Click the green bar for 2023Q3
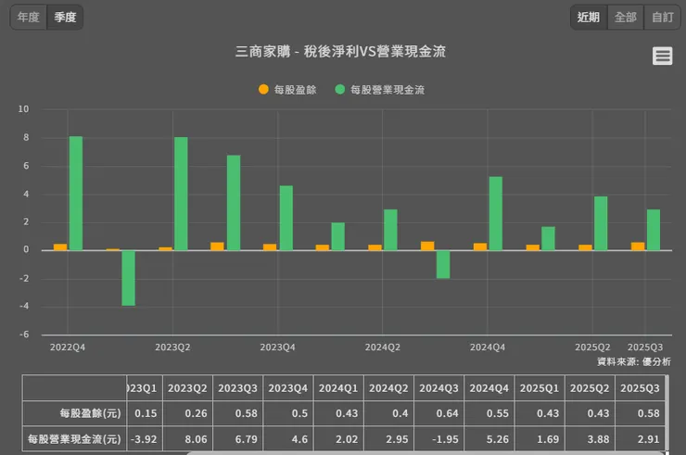Screen dimensions: 686x455 234,203
